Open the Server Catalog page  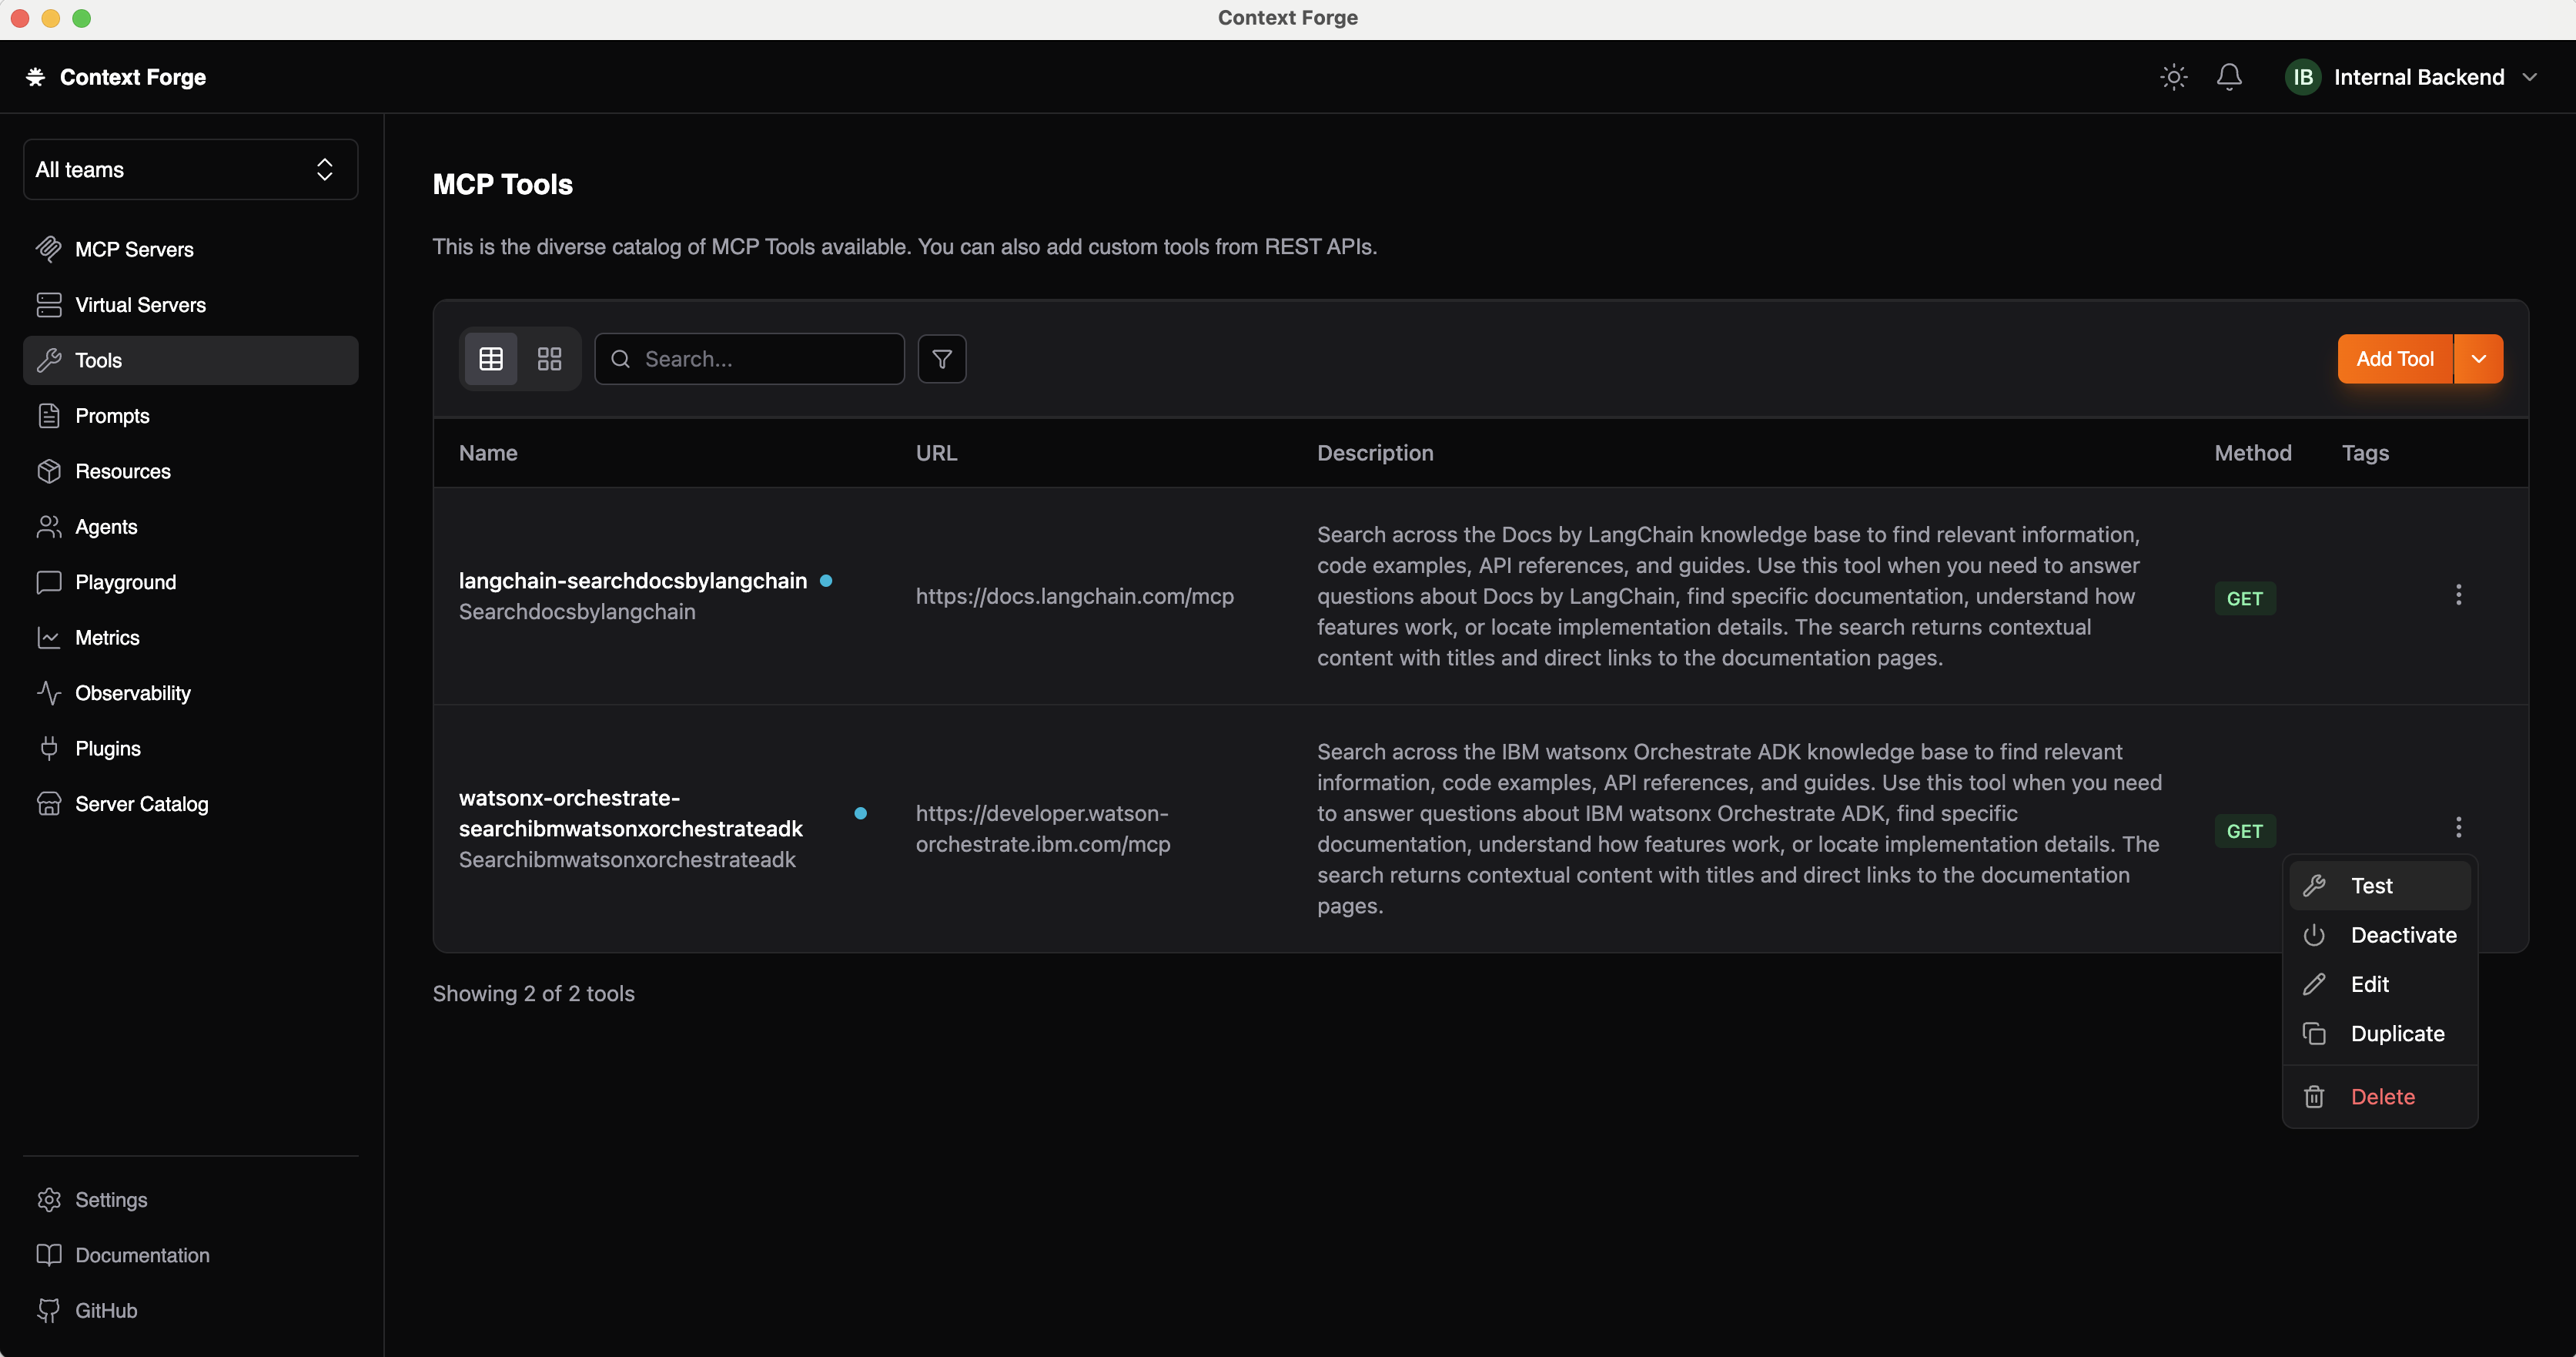click(x=141, y=804)
